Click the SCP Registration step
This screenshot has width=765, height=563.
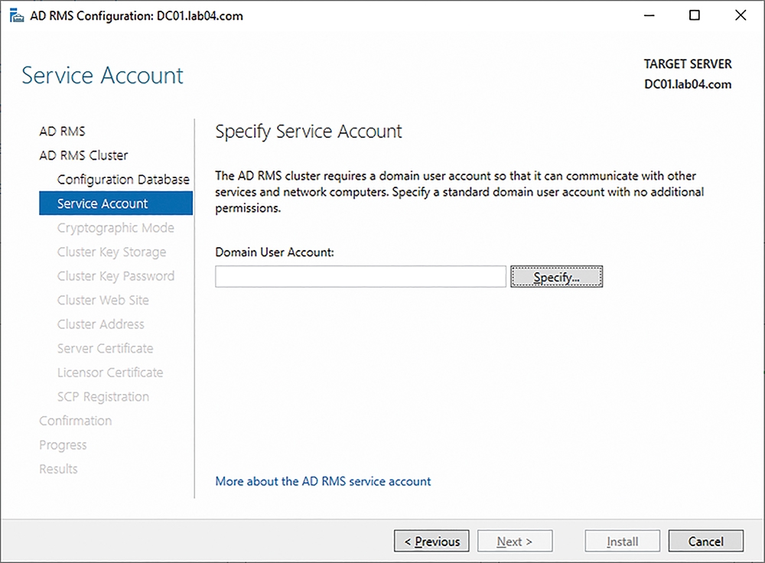(103, 397)
